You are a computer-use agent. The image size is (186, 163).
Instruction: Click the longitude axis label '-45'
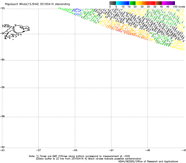coord(184,150)
